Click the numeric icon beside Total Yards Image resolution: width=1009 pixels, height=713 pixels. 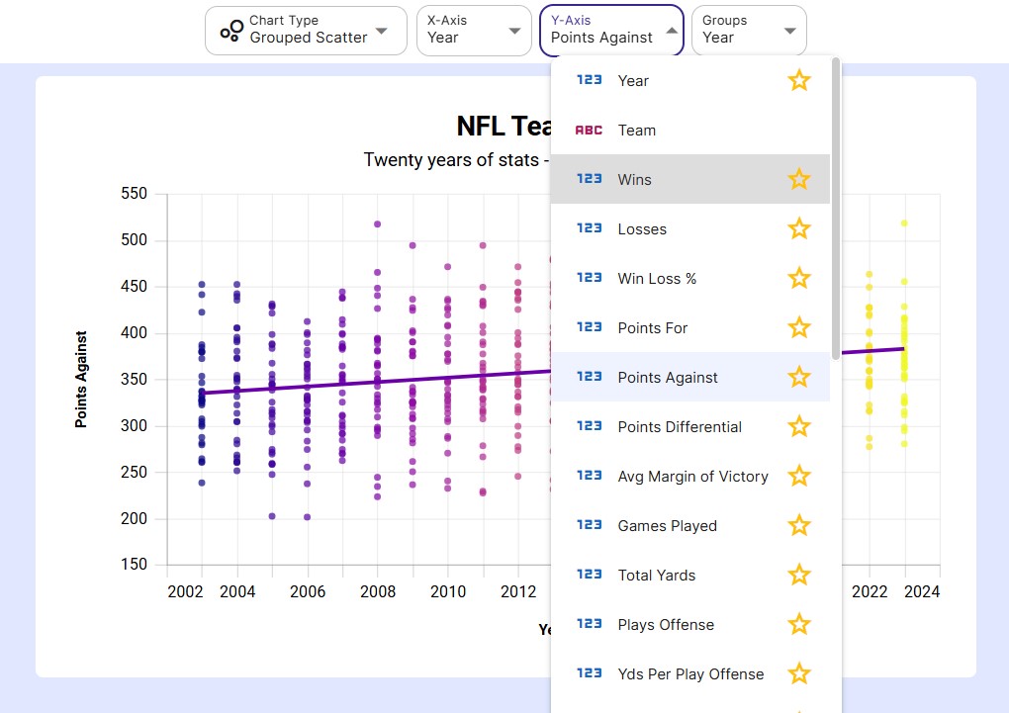(589, 576)
